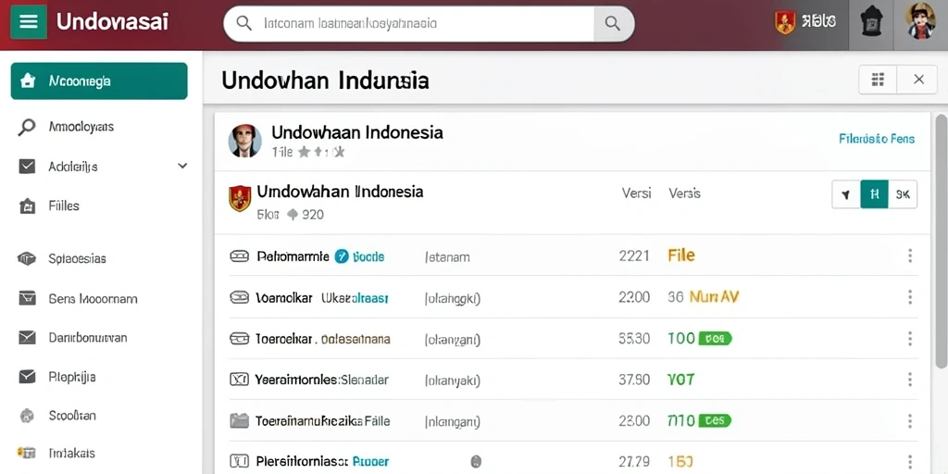Screen dimensions: 948x474
Task: Open more options for the Toercelkar row
Action: (x=909, y=339)
